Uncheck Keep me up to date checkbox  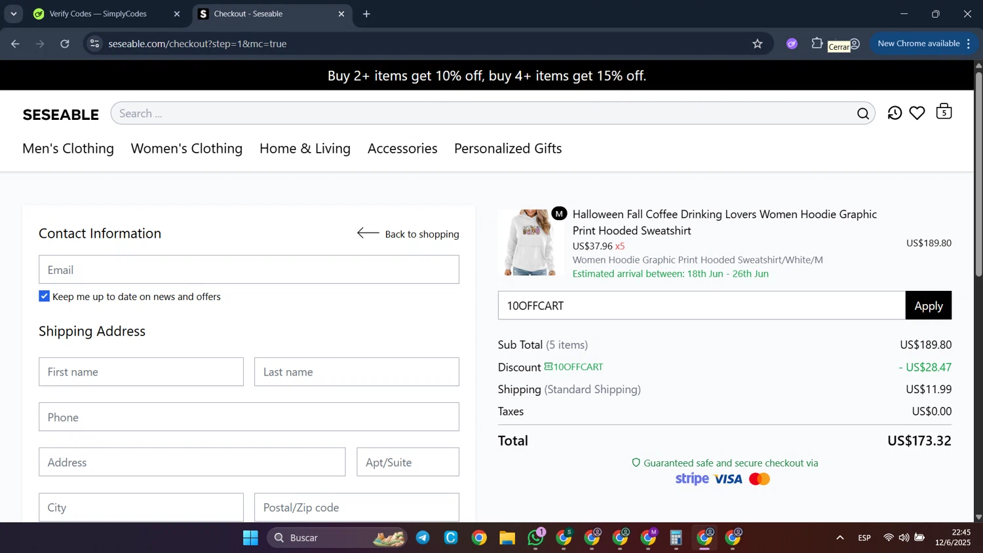45,296
